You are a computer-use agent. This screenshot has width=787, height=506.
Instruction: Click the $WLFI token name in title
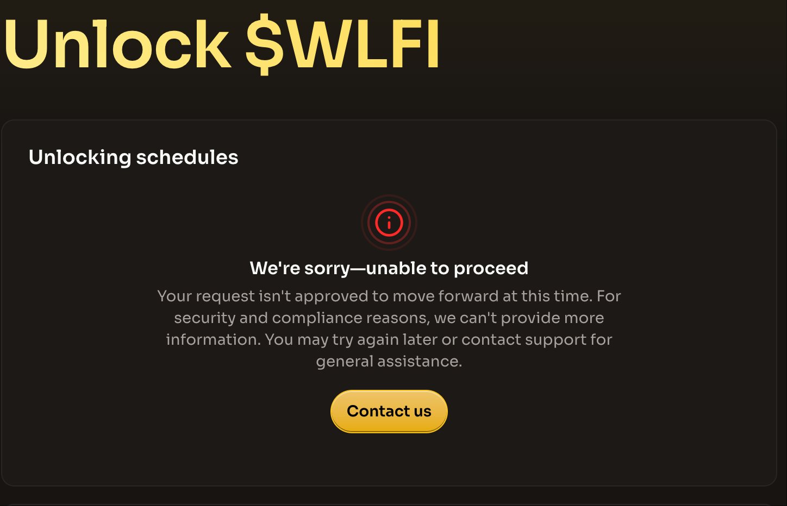pos(342,45)
